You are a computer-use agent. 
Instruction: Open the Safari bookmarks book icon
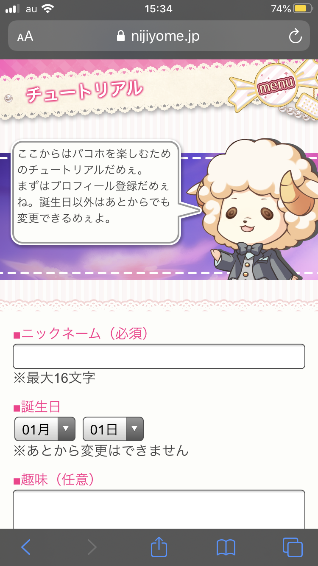(x=226, y=547)
